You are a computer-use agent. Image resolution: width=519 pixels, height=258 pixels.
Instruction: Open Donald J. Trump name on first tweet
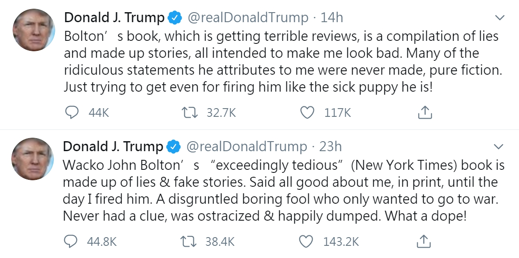114,18
